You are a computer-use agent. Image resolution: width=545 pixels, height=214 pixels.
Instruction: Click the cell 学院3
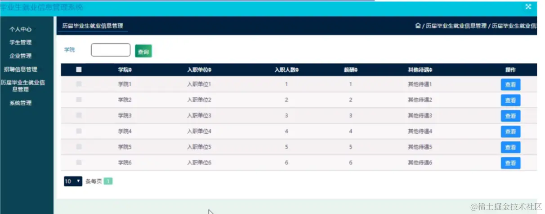[x=125, y=115]
